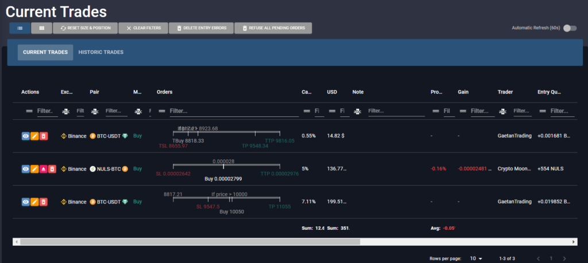This screenshot has width=588, height=263.
Task: Click Reset Size & Position button
Action: click(86, 28)
